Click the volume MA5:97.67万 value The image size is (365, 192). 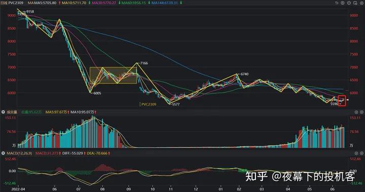point(56,112)
